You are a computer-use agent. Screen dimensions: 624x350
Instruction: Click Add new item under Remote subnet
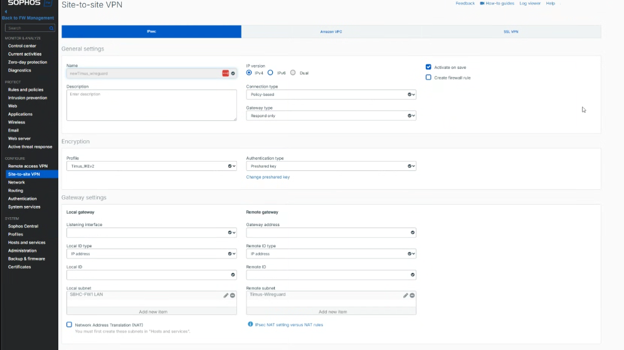tap(332, 311)
